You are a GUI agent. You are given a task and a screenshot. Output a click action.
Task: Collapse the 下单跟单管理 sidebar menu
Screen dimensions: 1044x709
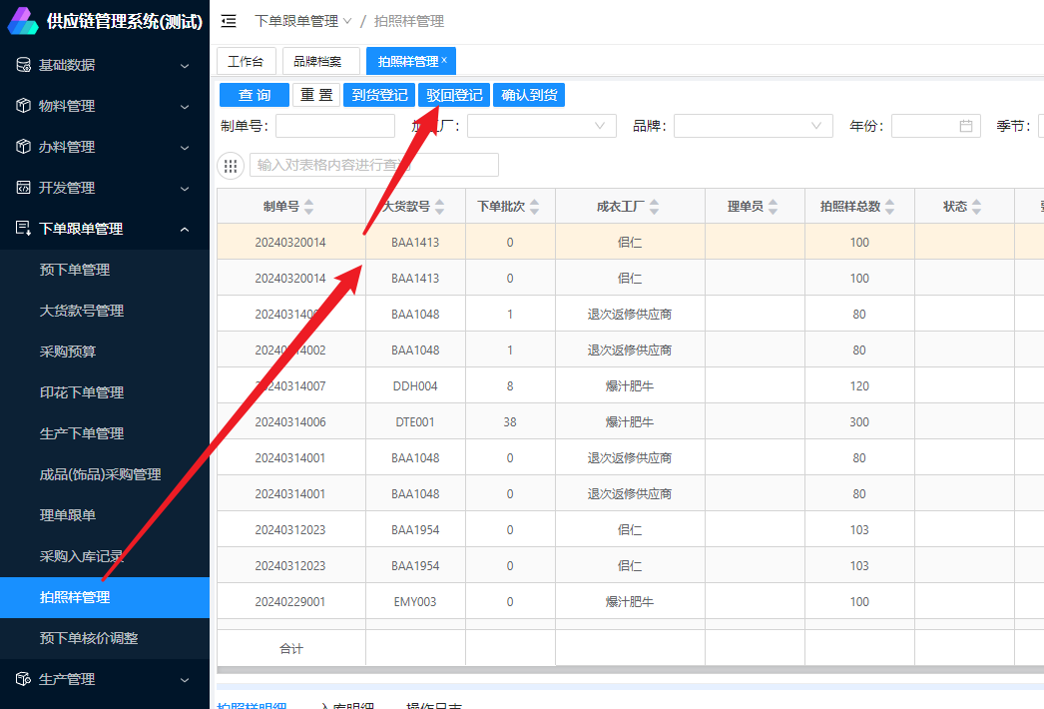tap(185, 229)
